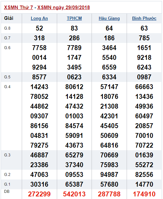Click the G.8 row label
Image resolution: width=163 pixels, height=199 pixels.
point(7,28)
